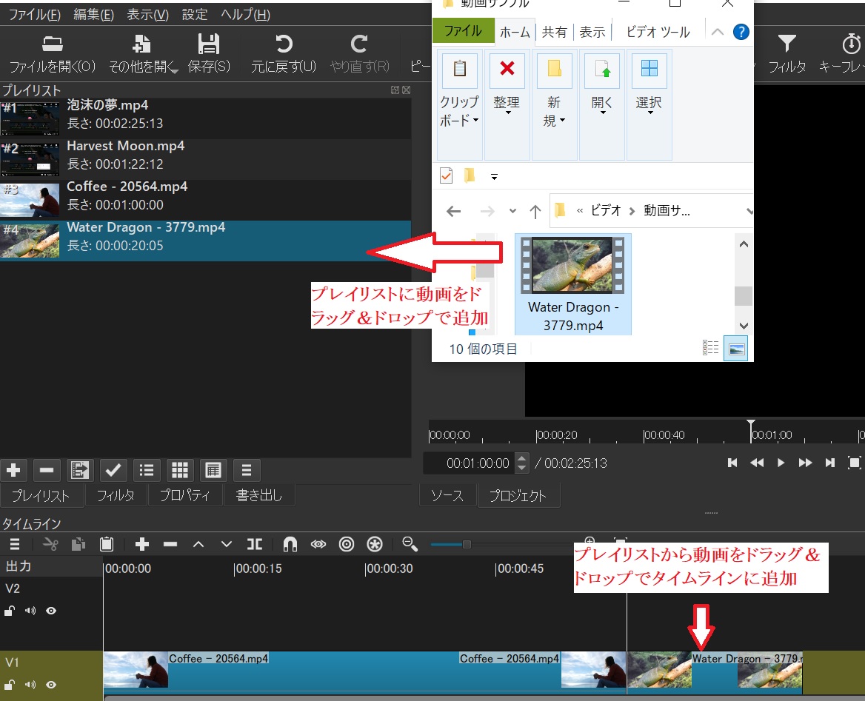Toggle scrub while dragging eye icon
The width and height of the screenshot is (865, 701).
coord(318,544)
